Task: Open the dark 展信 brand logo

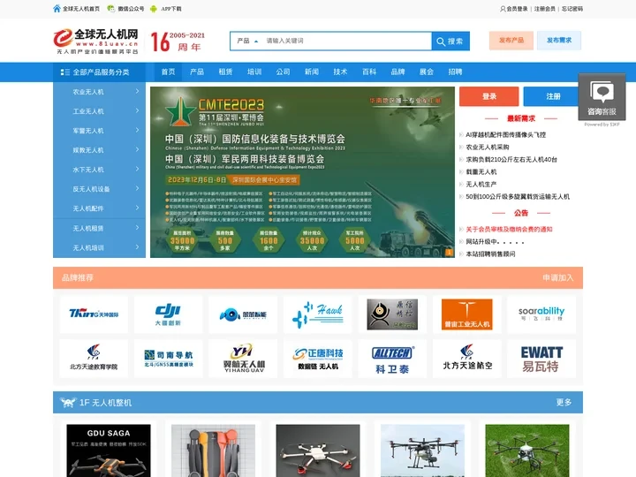Action: 392,314
